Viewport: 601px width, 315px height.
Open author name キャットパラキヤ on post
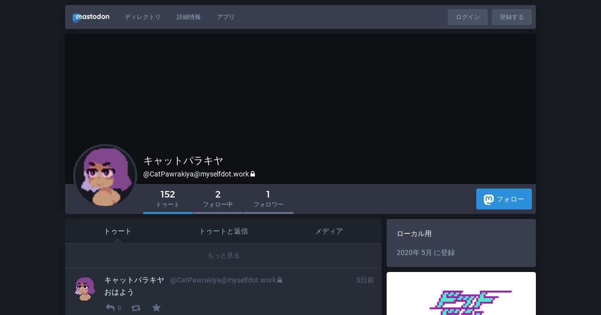[x=134, y=280]
